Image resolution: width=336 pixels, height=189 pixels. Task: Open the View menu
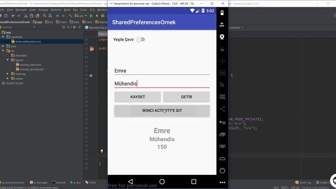coord(10,10)
